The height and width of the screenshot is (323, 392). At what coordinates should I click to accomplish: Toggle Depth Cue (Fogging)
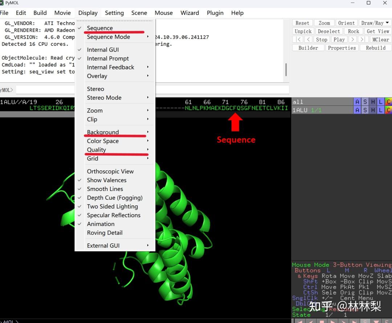click(115, 198)
